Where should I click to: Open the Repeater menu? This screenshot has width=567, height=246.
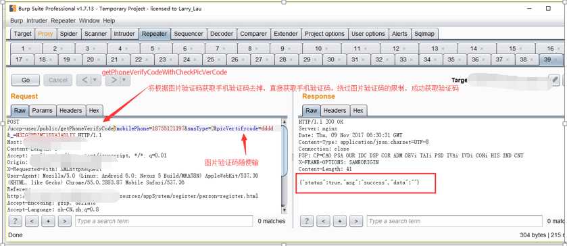63,21
